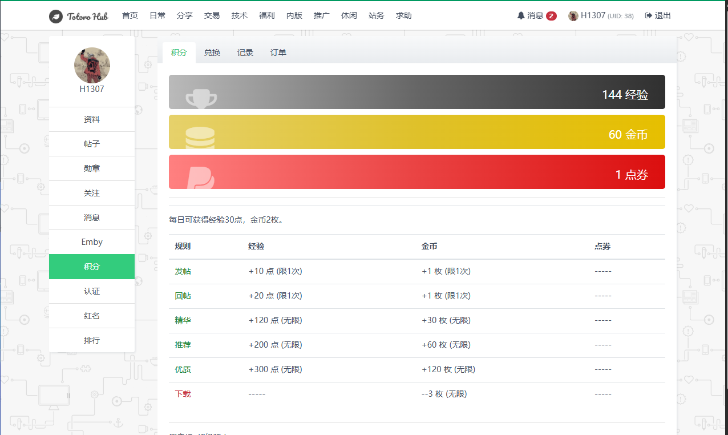The height and width of the screenshot is (435, 728).
Task: Open 排行 in the sidebar
Action: coord(92,340)
